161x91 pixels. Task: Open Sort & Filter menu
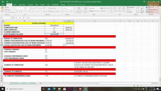tap(138, 10)
